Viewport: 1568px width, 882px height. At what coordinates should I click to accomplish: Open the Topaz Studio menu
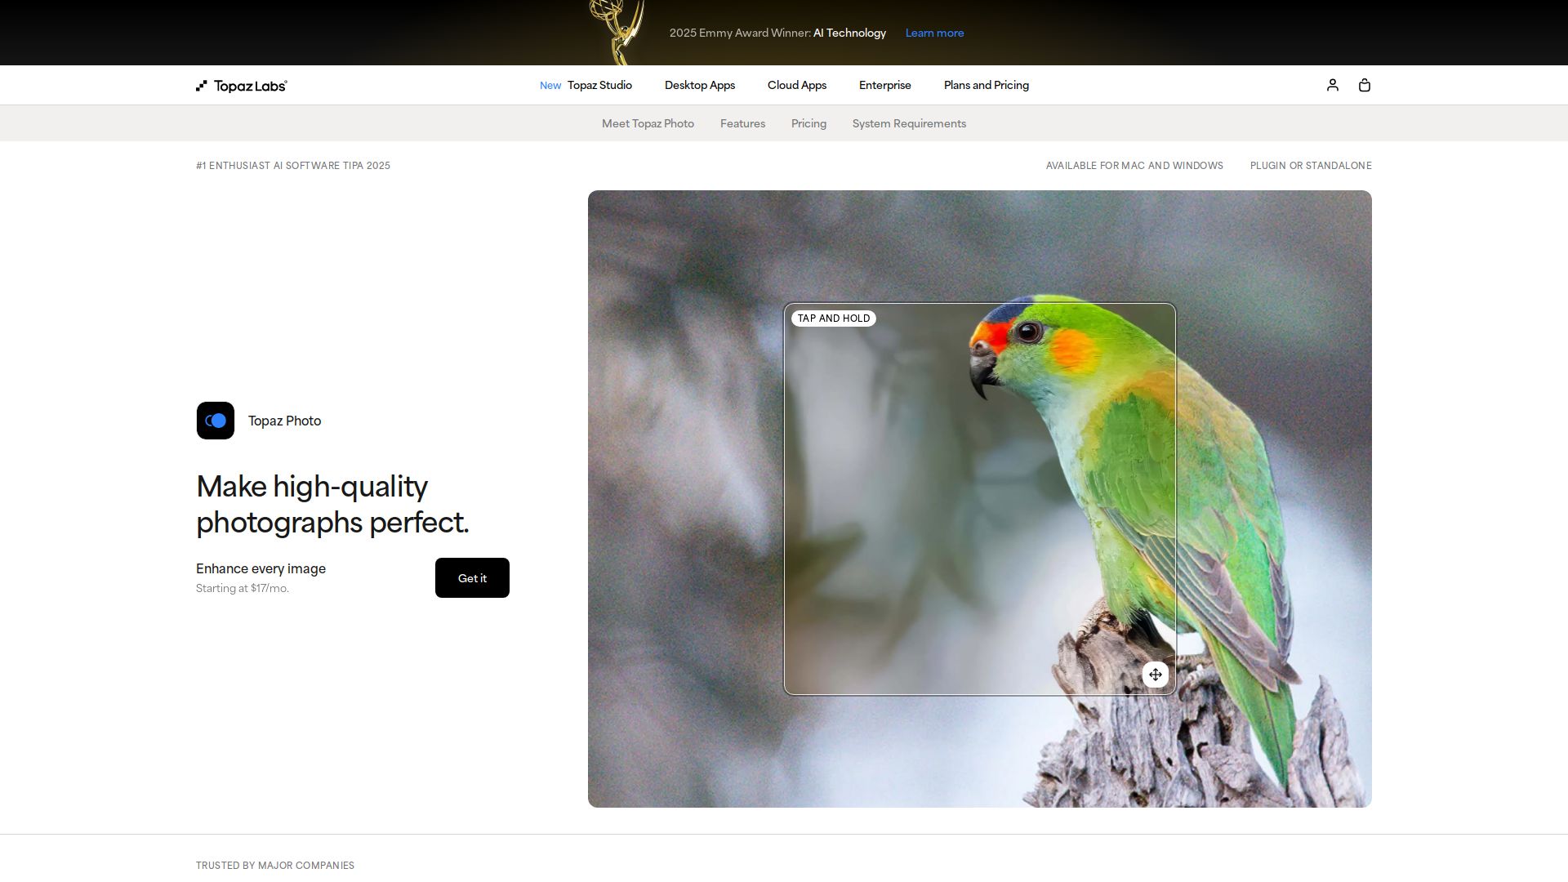(x=599, y=85)
